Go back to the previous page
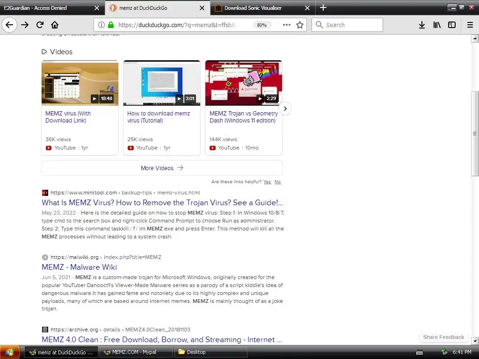Image resolution: width=479 pixels, height=359 pixels. 9,25
